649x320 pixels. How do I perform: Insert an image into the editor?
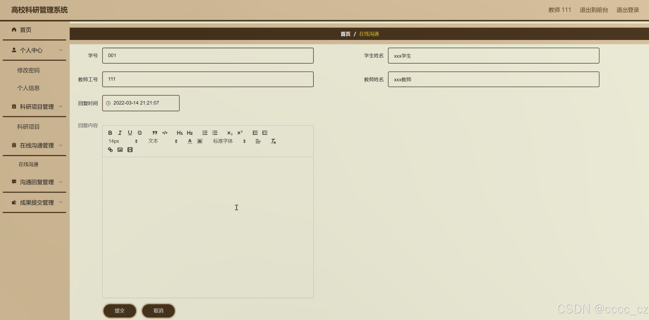[120, 150]
